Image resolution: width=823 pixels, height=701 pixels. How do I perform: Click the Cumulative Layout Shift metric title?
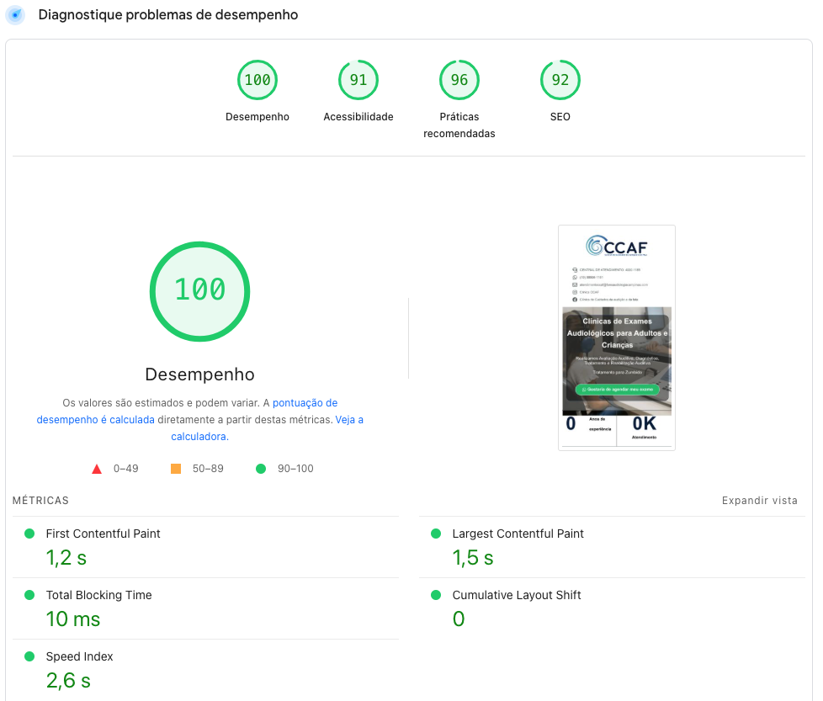click(x=517, y=595)
